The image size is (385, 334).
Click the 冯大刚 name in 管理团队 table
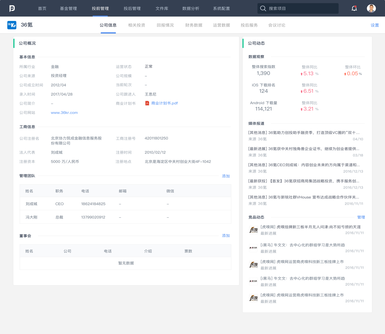31,217
